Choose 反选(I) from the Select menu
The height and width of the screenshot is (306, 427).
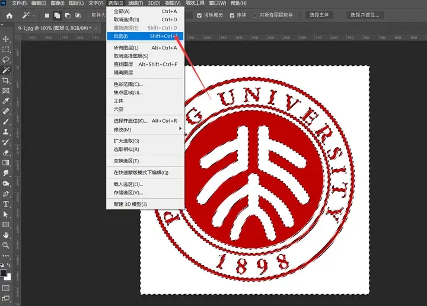[x=145, y=36]
